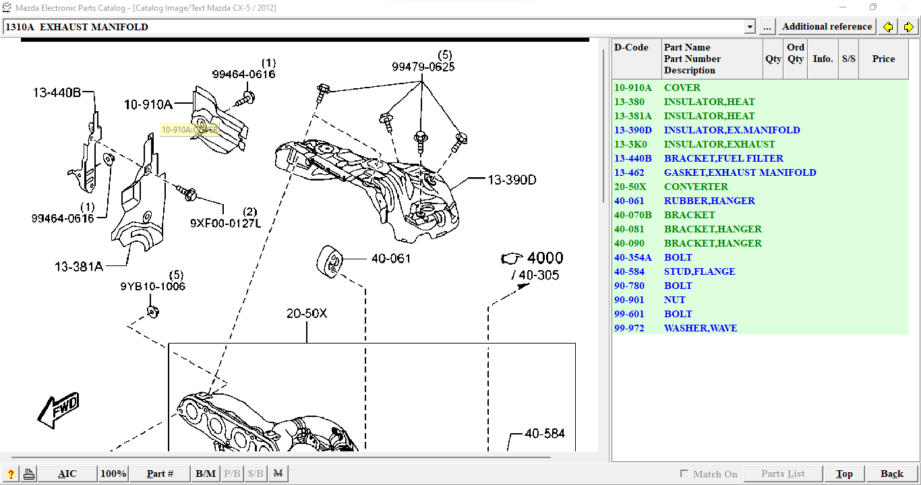Expand the 1310A Exhaust Manifold dropdown
The width and height of the screenshot is (921, 485).
coord(750,27)
